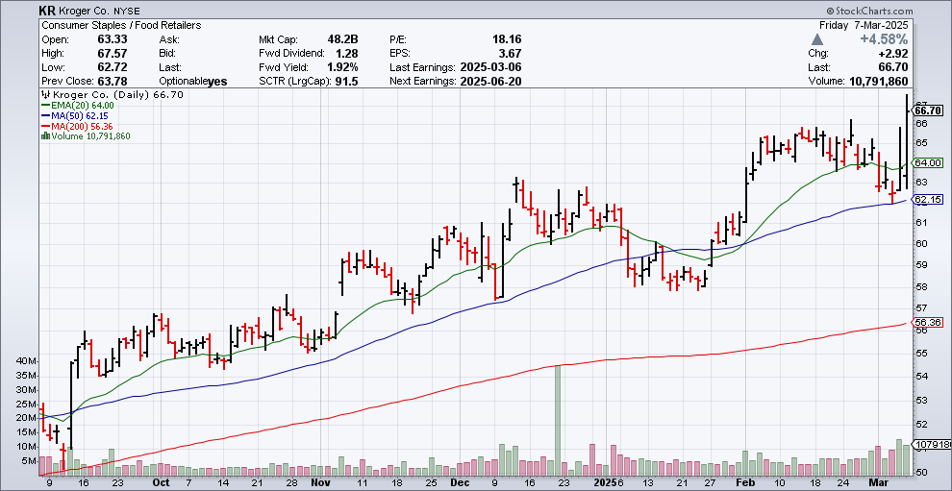Click Last Earnings date 2025-03-06
The image size is (952, 491).
[490, 67]
